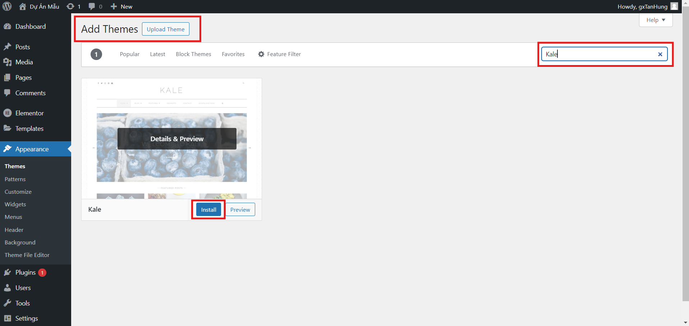Click the Elementor logo icon
This screenshot has width=689, height=326.
[8, 113]
